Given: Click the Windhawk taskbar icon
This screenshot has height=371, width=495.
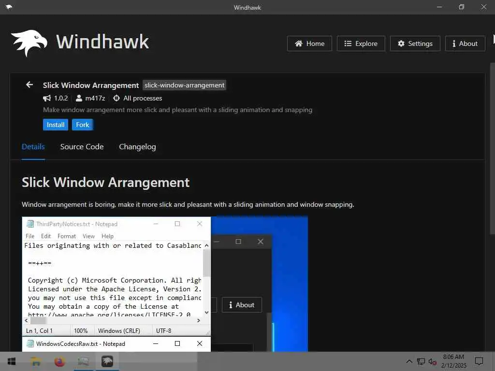Looking at the screenshot, I should pyautogui.click(x=107, y=361).
